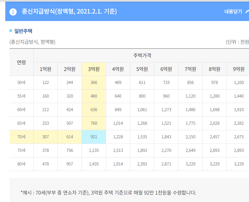Click the highlighted 70세 row label
The width and height of the screenshot is (249, 202).
(x=21, y=137)
